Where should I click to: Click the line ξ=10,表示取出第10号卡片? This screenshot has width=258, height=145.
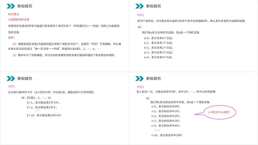[44, 115]
